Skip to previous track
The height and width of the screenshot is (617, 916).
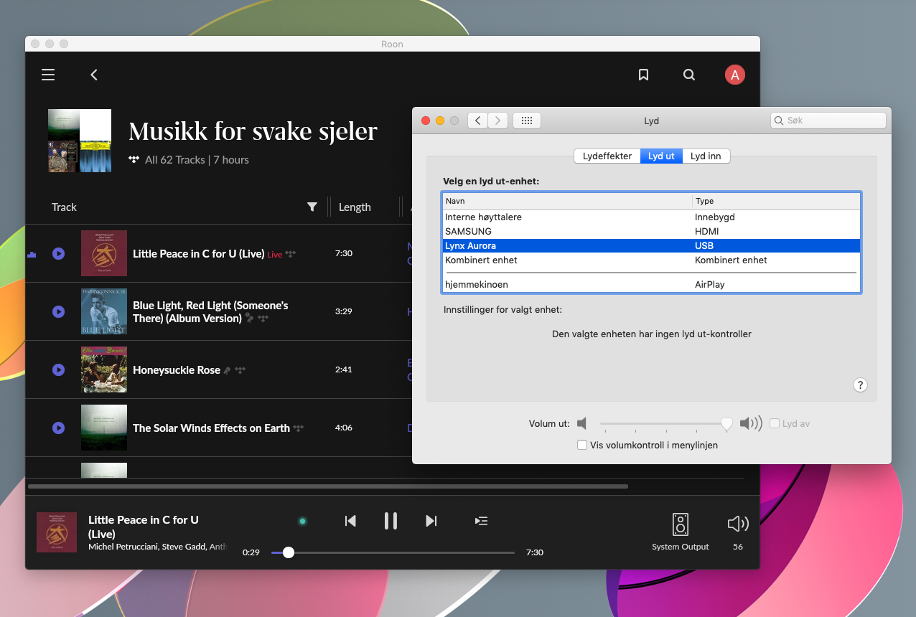pos(350,521)
